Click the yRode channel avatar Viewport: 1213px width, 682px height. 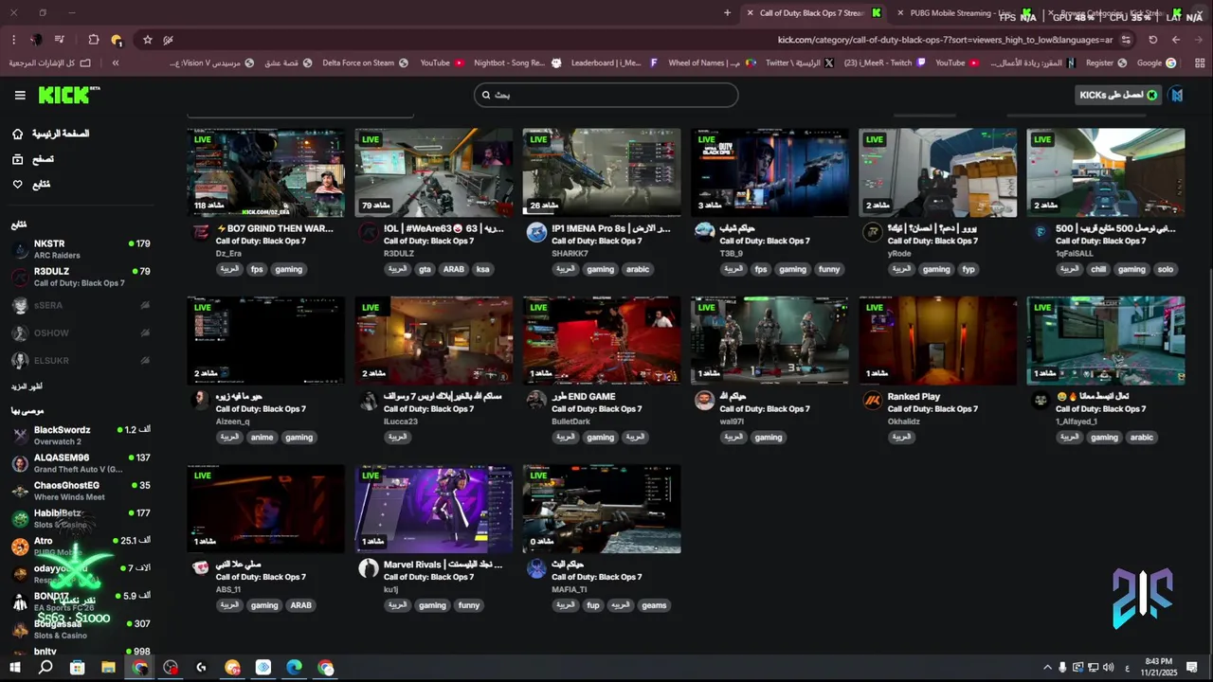coord(872,232)
